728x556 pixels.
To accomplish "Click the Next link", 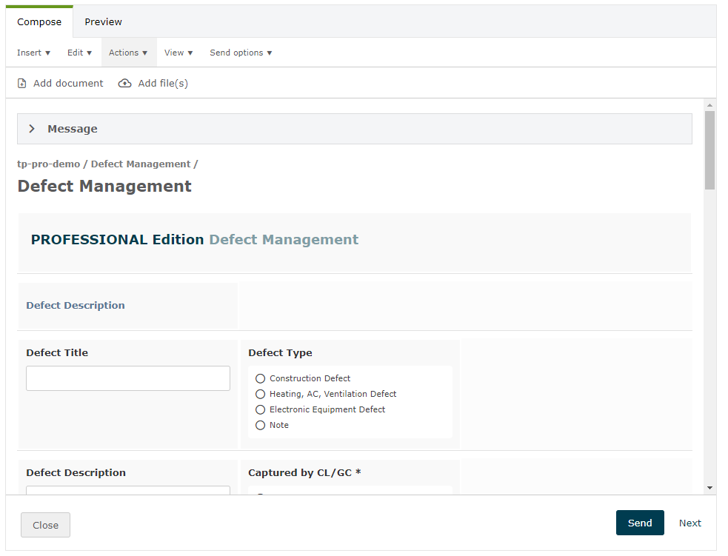I will 689,523.
